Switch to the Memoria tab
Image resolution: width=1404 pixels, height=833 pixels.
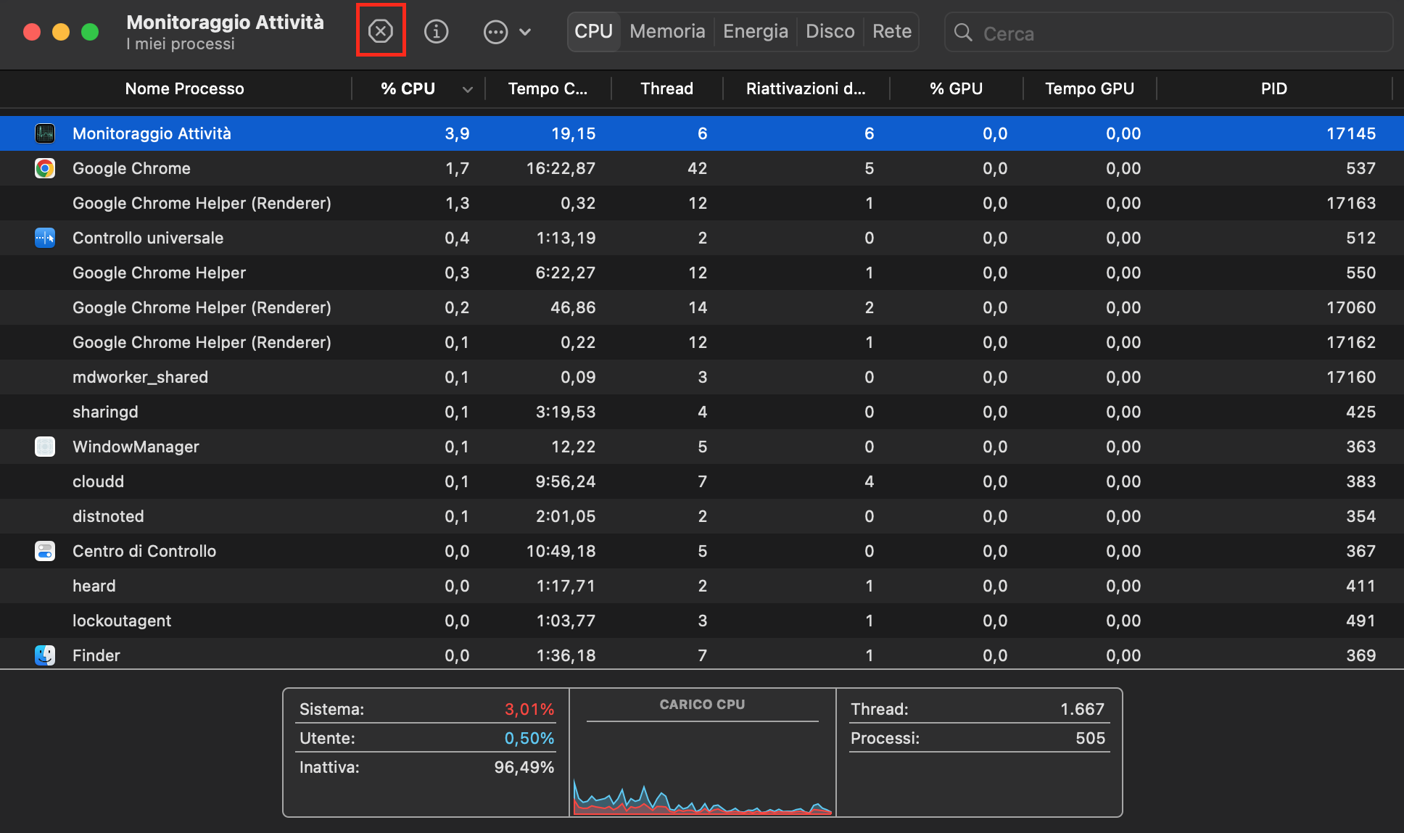[x=667, y=31]
